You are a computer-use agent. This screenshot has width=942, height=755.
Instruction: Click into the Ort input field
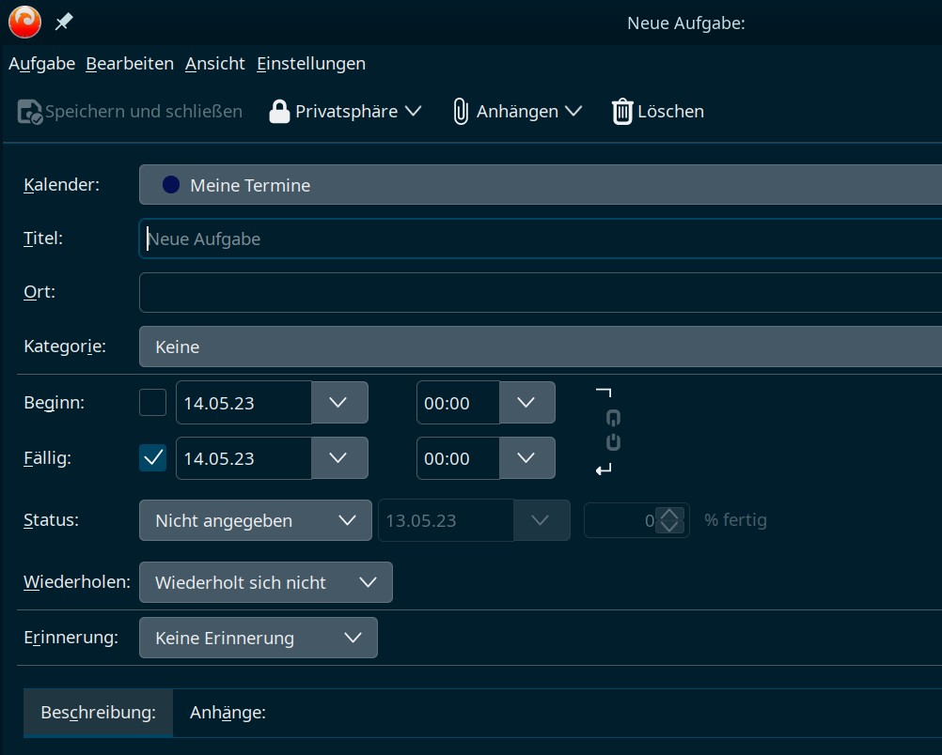(x=541, y=292)
